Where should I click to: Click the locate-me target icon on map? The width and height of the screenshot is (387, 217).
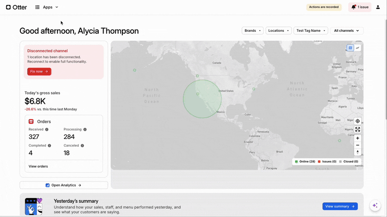click(357, 121)
